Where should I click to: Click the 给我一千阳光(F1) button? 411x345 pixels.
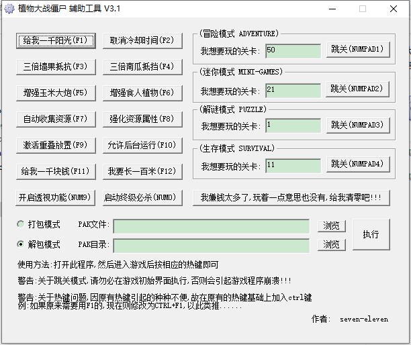[x=56, y=40]
